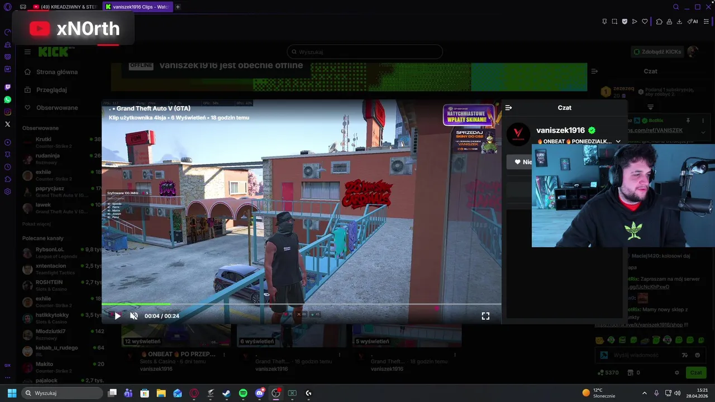Open the player arrow toolbar icon
The width and height of the screenshot is (715, 402).
click(x=635, y=22)
